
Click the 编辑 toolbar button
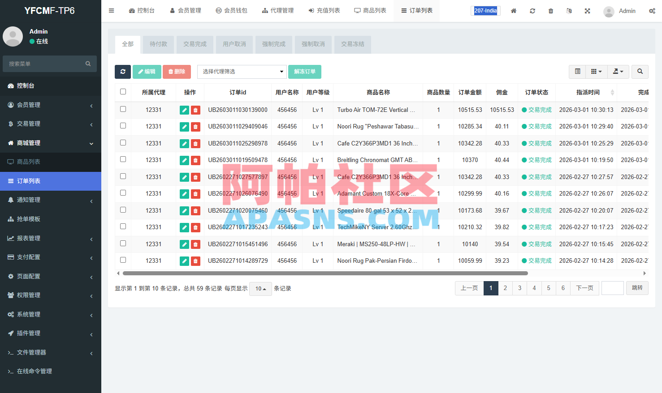pos(147,72)
